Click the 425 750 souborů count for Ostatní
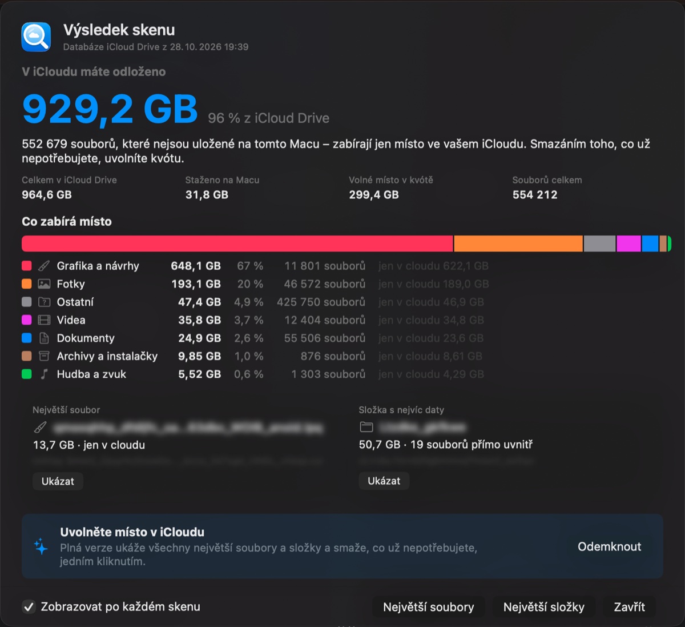The height and width of the screenshot is (627, 685). point(321,302)
